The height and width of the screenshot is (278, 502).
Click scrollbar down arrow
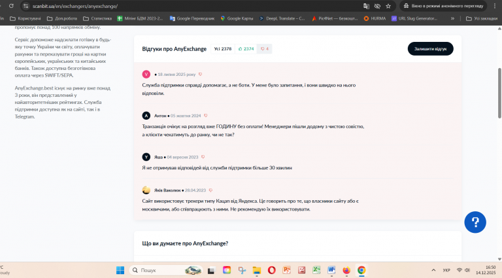499,259
